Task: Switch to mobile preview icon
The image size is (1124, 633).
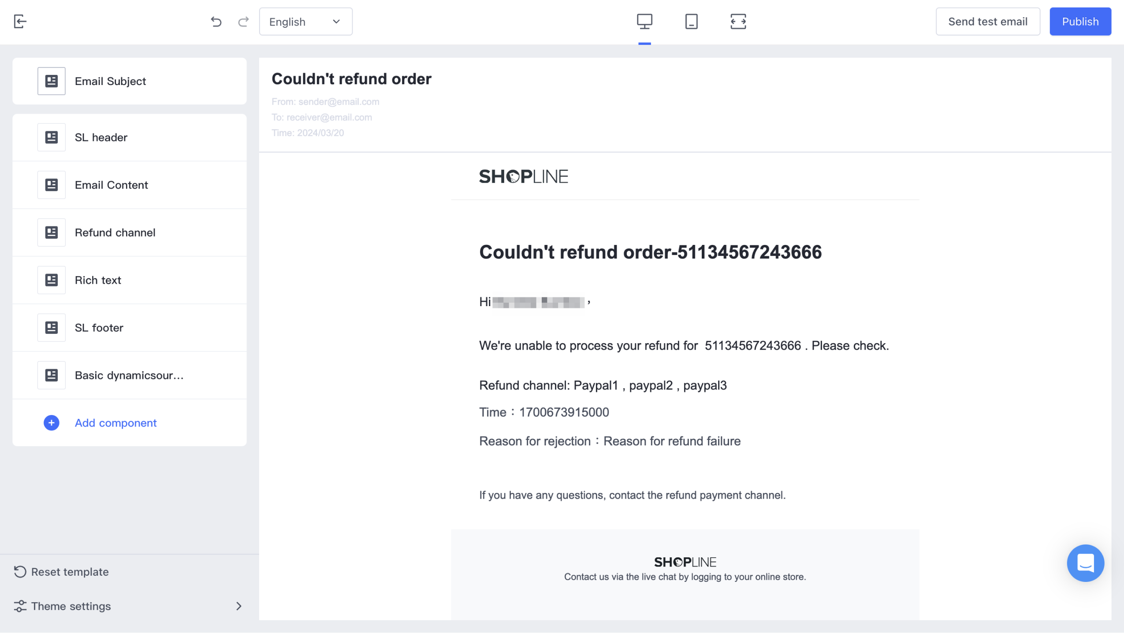Action: [x=691, y=21]
